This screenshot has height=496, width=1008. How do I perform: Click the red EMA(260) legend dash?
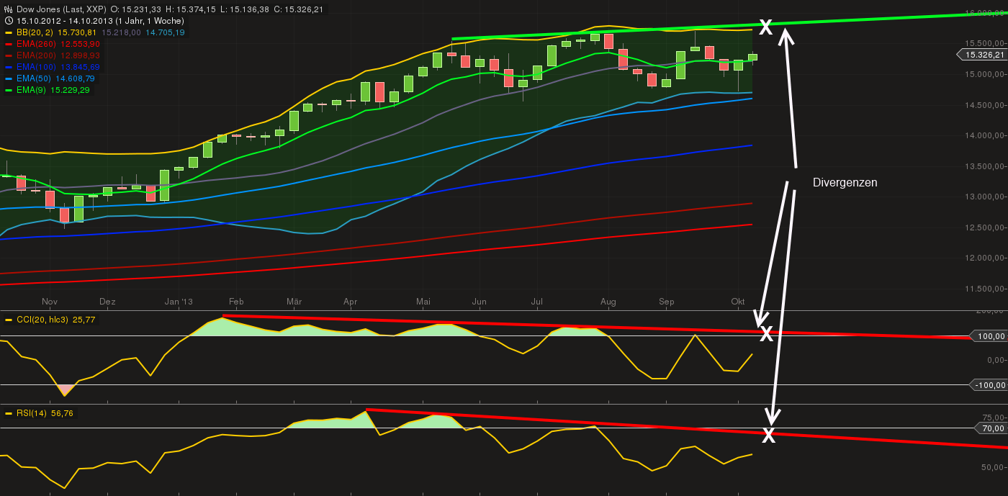(8, 44)
